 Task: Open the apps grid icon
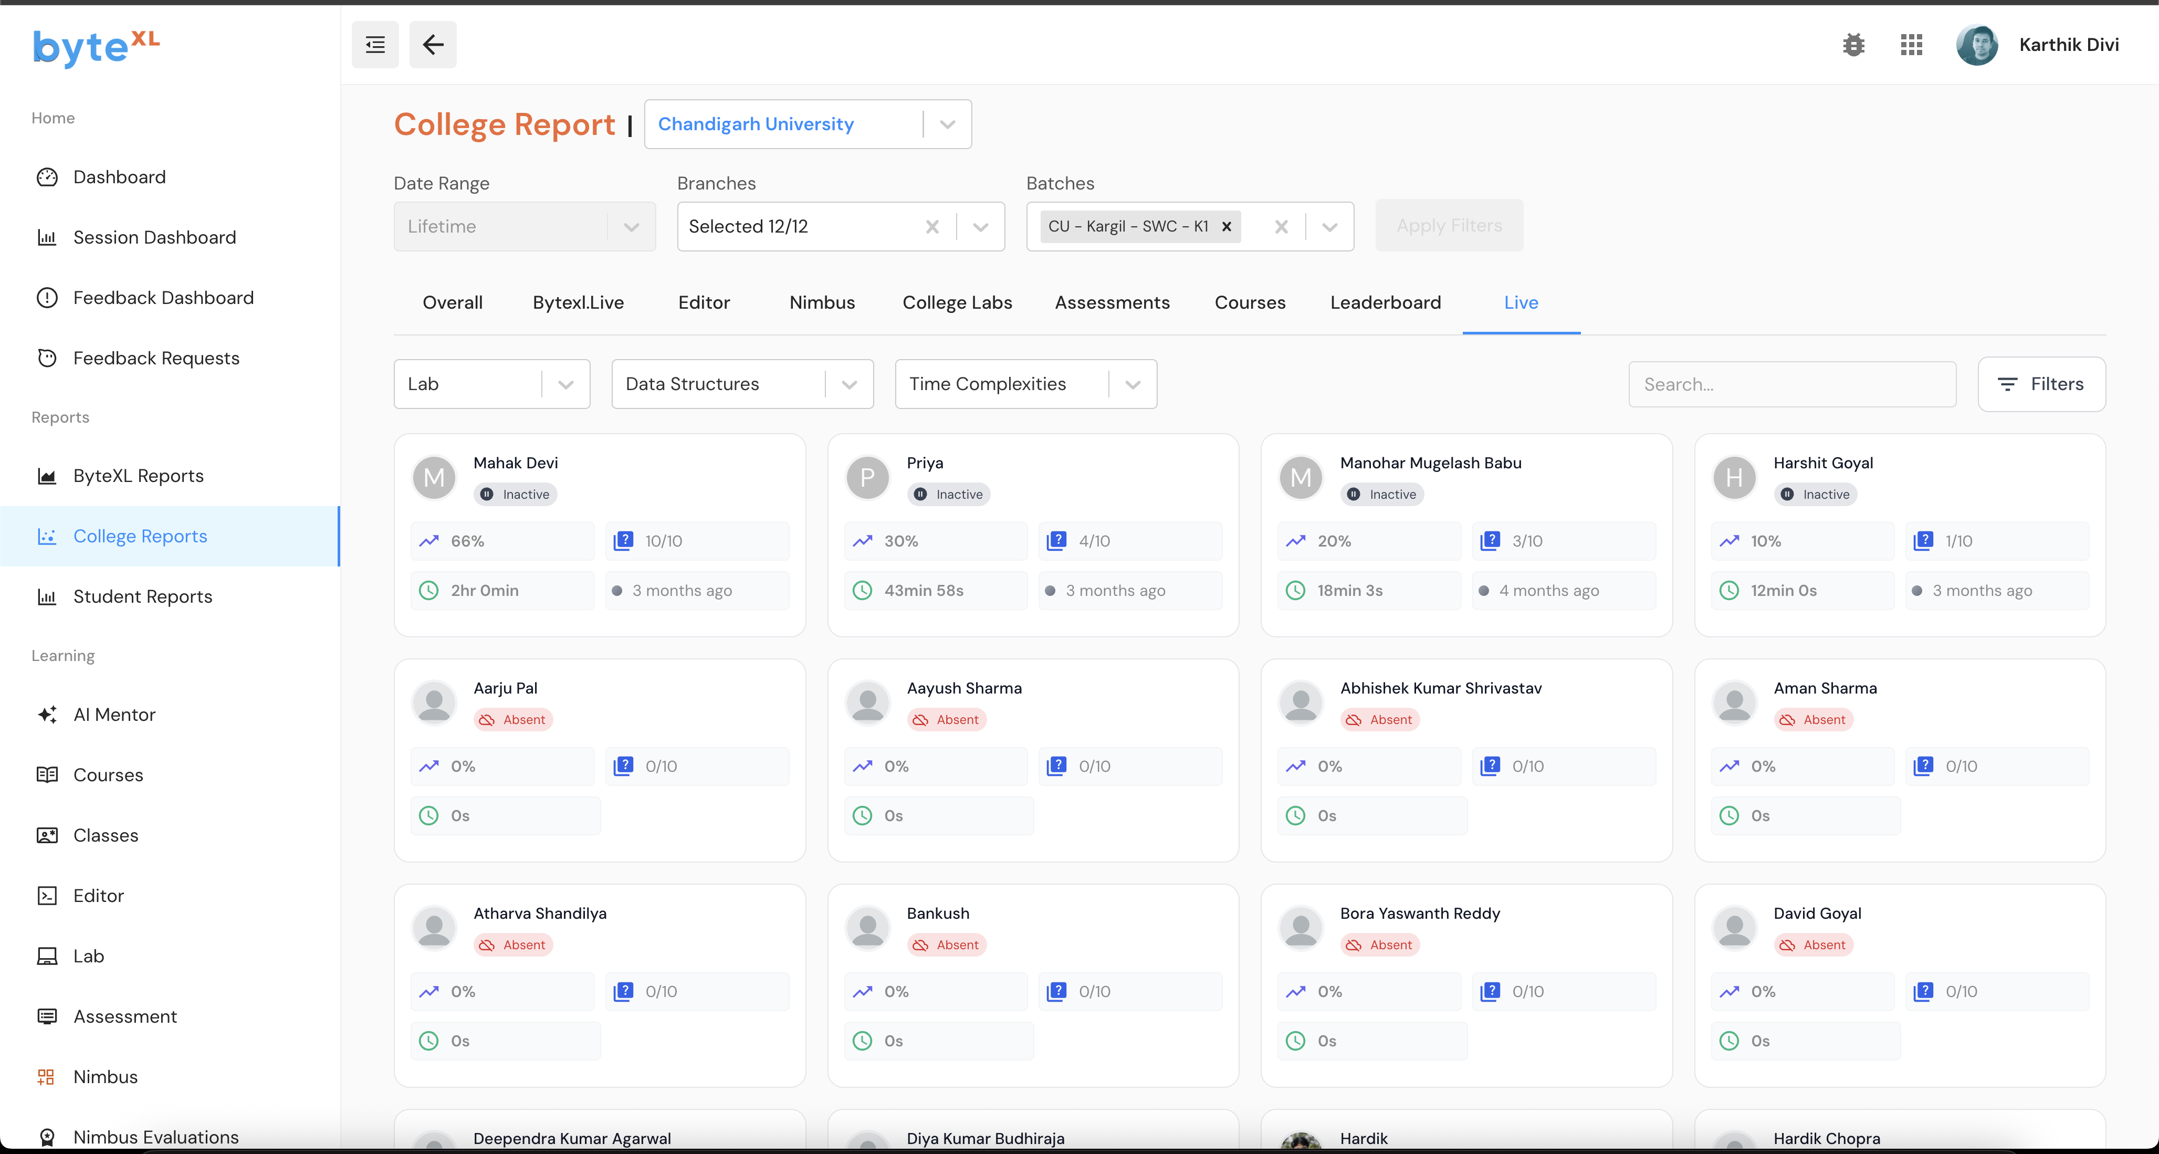pos(1911,45)
